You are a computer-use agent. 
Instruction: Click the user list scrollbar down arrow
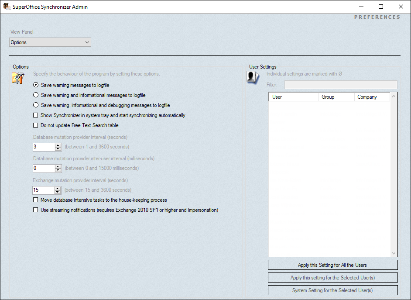[x=394, y=253]
